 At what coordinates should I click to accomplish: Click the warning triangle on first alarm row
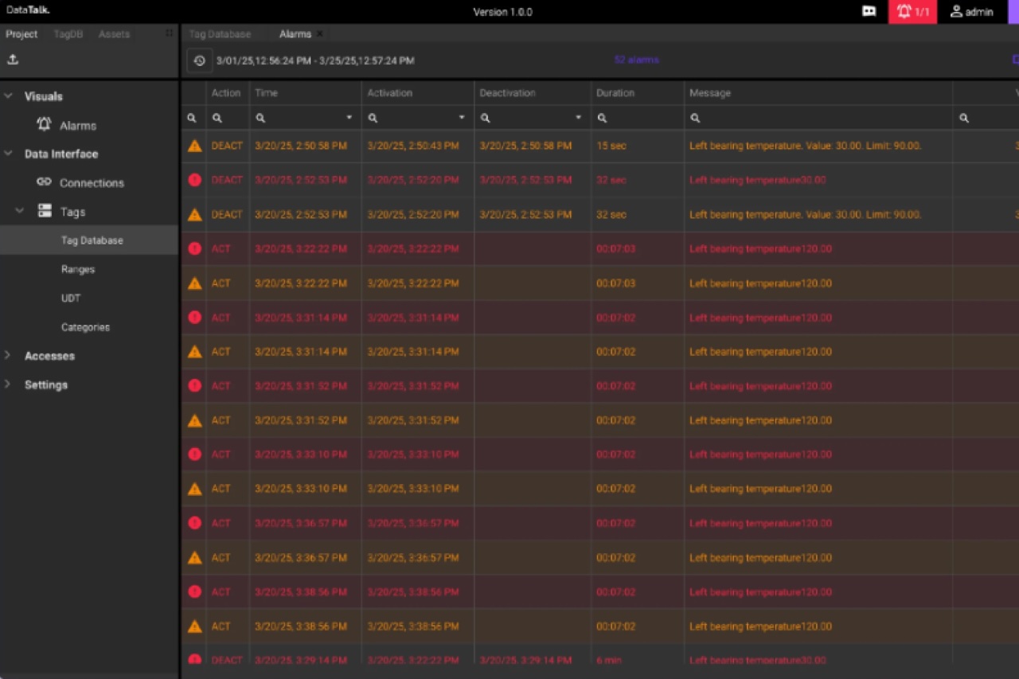click(194, 145)
